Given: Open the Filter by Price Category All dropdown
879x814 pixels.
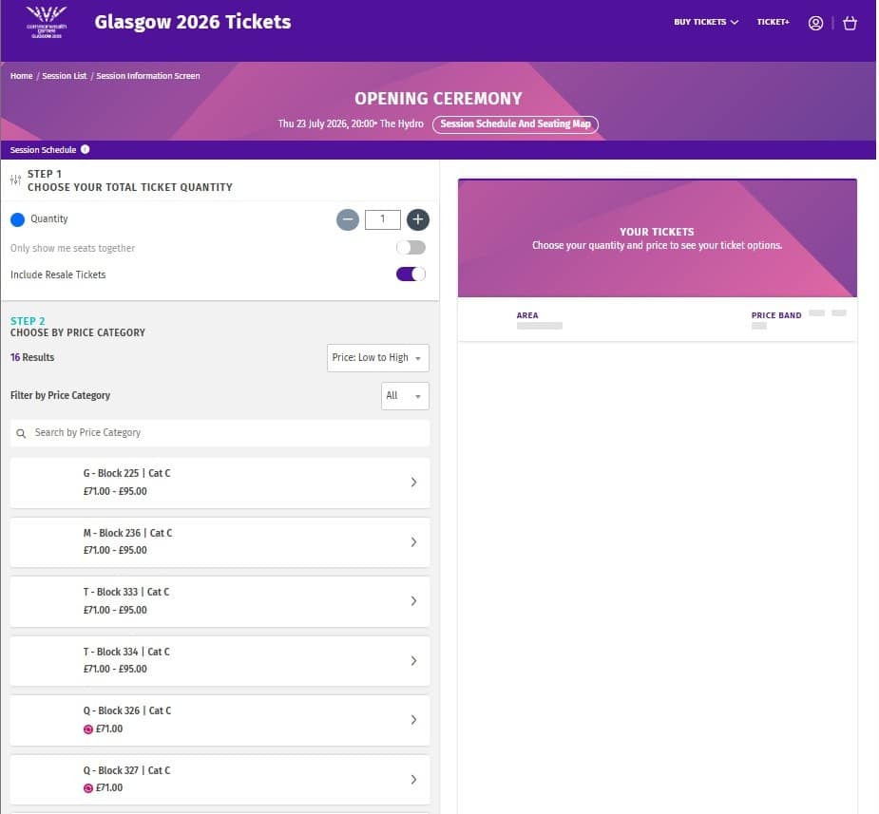Looking at the screenshot, I should point(405,396).
